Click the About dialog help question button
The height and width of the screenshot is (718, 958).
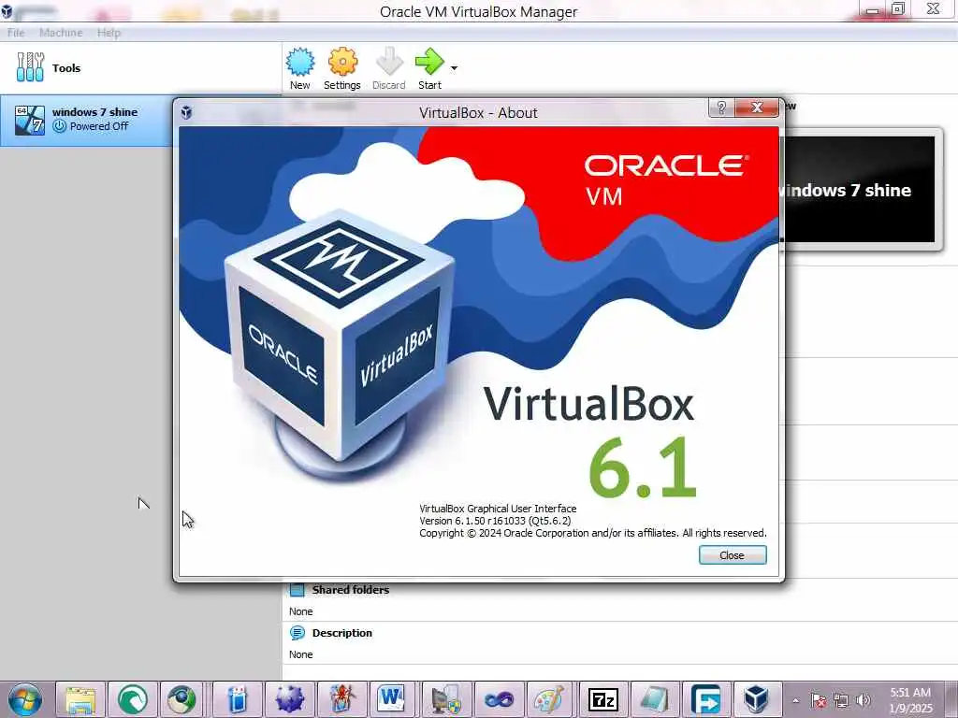coord(721,108)
